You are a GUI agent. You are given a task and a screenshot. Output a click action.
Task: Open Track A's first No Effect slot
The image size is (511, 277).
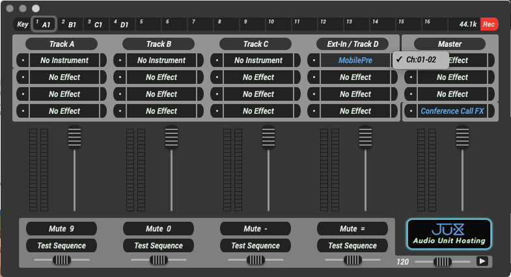coord(64,77)
